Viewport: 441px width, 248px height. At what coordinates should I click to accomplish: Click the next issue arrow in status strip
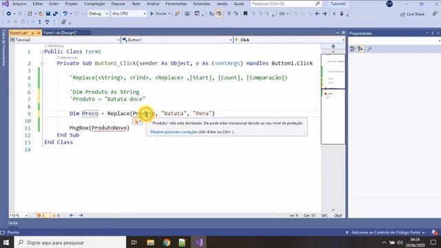81,216
